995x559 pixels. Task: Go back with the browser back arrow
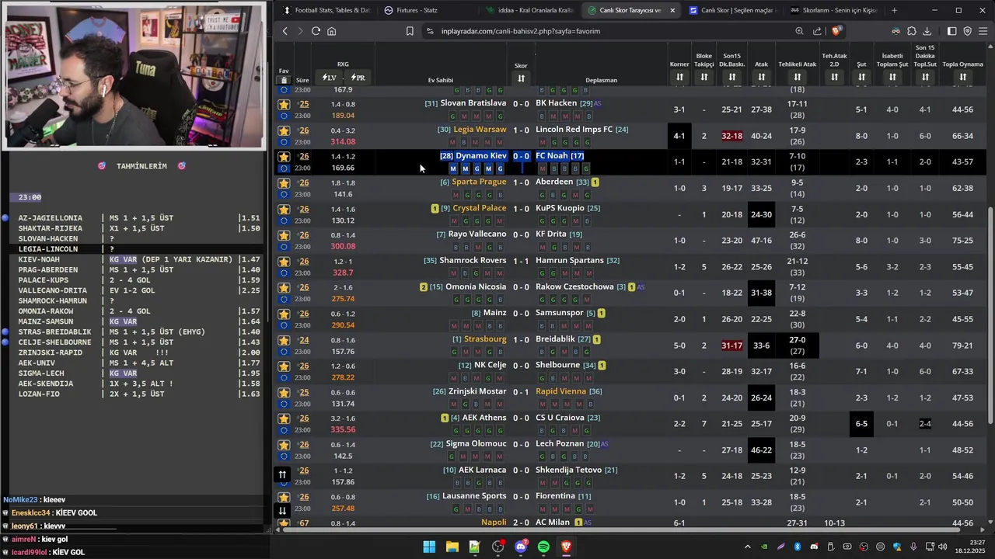coord(285,31)
